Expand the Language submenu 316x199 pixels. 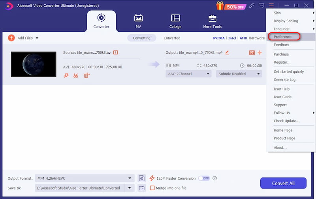291,29
